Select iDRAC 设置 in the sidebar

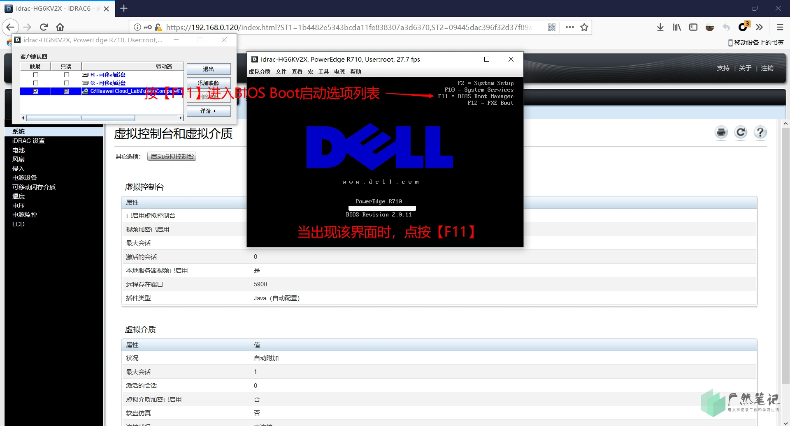pos(28,141)
